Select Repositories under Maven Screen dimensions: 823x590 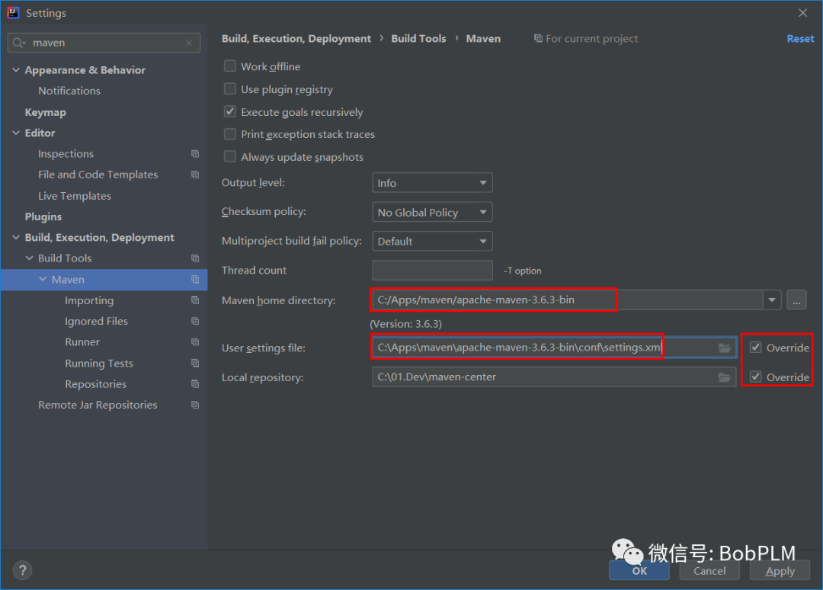(95, 384)
